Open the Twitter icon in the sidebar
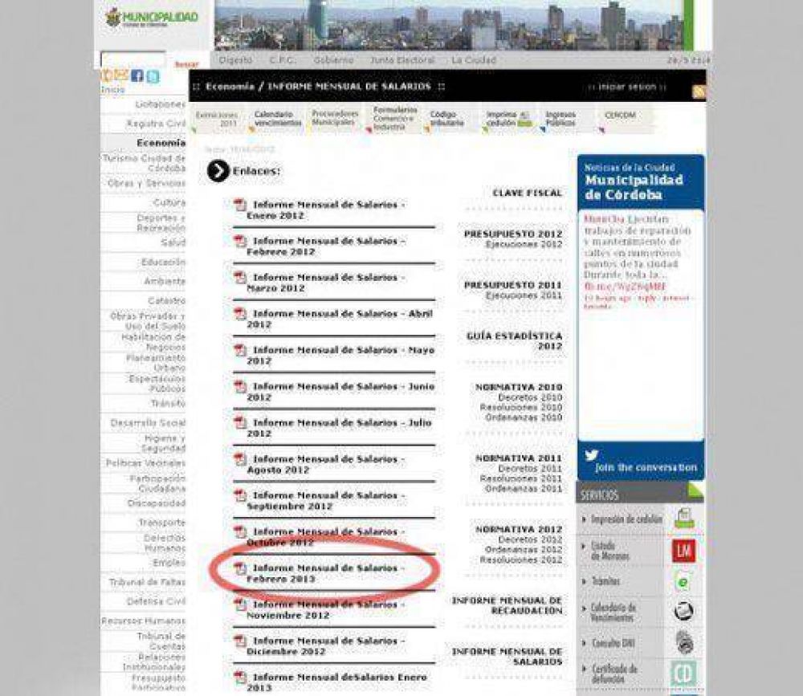The height and width of the screenshot is (696, 803). pyautogui.click(x=153, y=77)
